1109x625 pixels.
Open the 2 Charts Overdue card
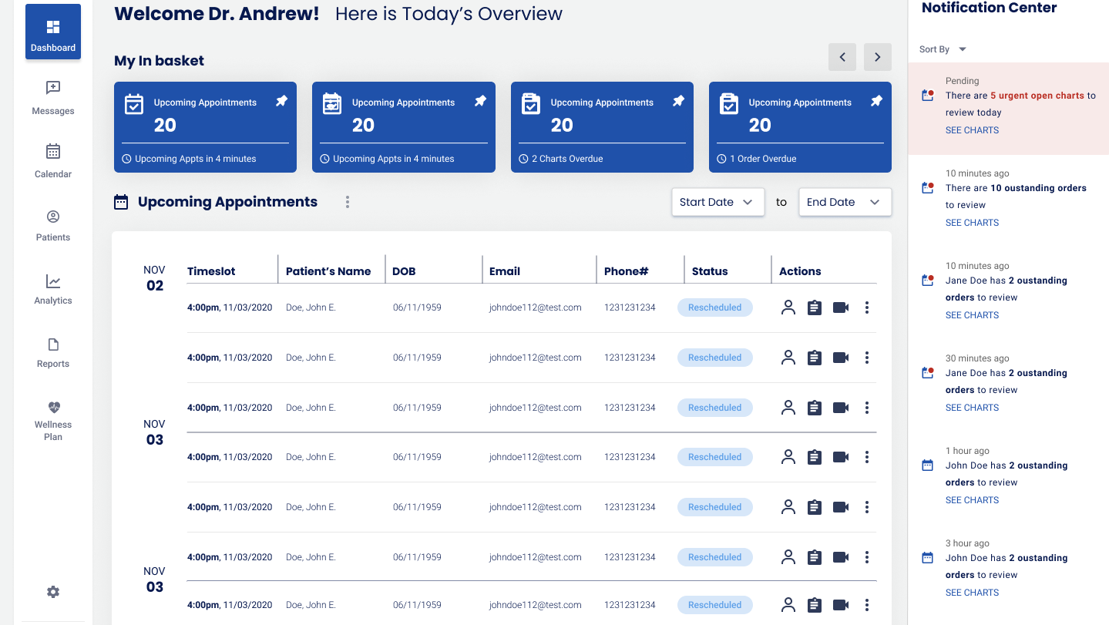[x=602, y=127]
